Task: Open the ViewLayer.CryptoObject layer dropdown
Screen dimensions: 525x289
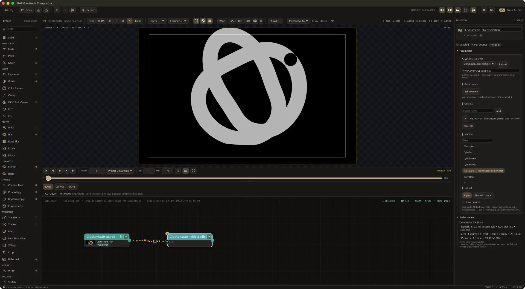Action: point(479,64)
